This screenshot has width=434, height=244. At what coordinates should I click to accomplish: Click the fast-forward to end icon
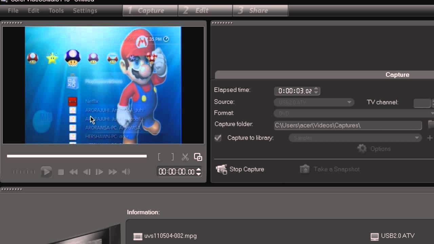pyautogui.click(x=113, y=172)
